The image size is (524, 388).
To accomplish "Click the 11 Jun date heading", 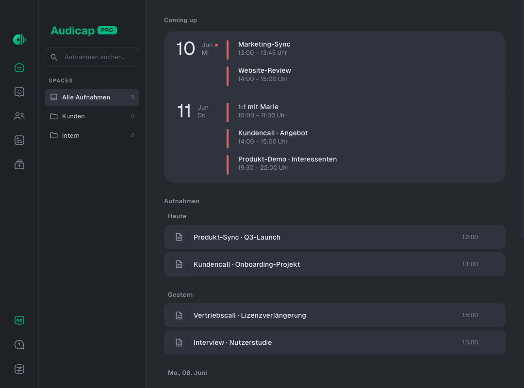I will click(193, 111).
